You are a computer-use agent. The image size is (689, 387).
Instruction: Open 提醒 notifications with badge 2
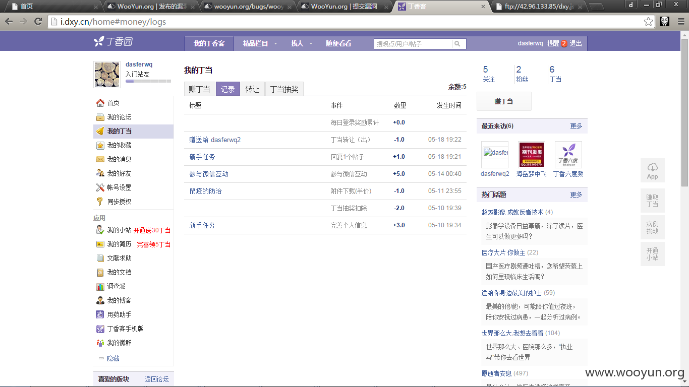coord(557,44)
